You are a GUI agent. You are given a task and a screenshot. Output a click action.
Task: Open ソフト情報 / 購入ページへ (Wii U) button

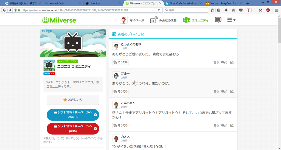point(73,115)
